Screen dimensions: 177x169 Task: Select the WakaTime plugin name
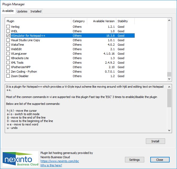pyautogui.click(x=17, y=45)
